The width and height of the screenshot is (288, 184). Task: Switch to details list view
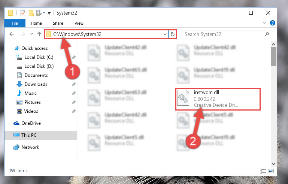(263, 171)
